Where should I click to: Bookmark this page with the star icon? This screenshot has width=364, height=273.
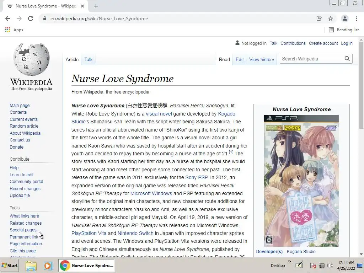331,18
